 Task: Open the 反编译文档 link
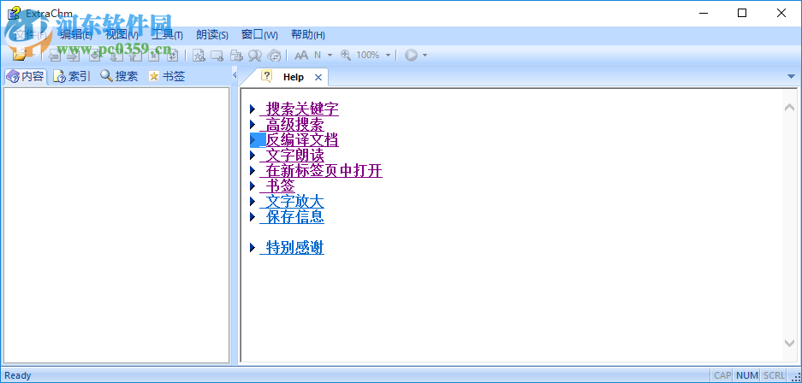[x=300, y=139]
